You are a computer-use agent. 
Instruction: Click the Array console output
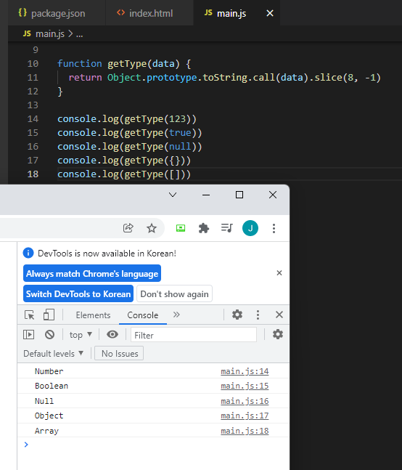pyautogui.click(x=46, y=431)
